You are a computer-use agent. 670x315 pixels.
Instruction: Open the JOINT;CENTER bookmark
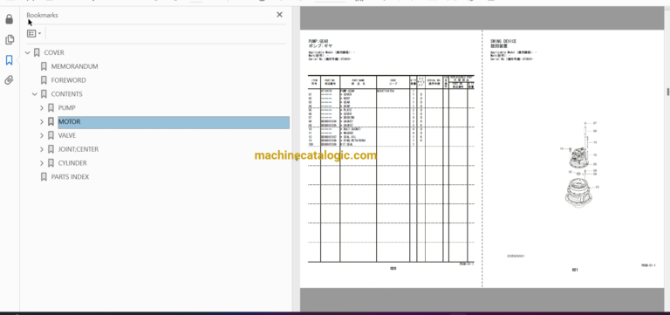[x=79, y=149]
